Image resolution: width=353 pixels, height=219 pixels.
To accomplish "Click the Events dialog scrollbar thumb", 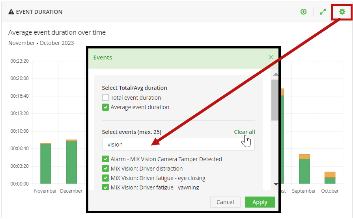I will point(275,100).
